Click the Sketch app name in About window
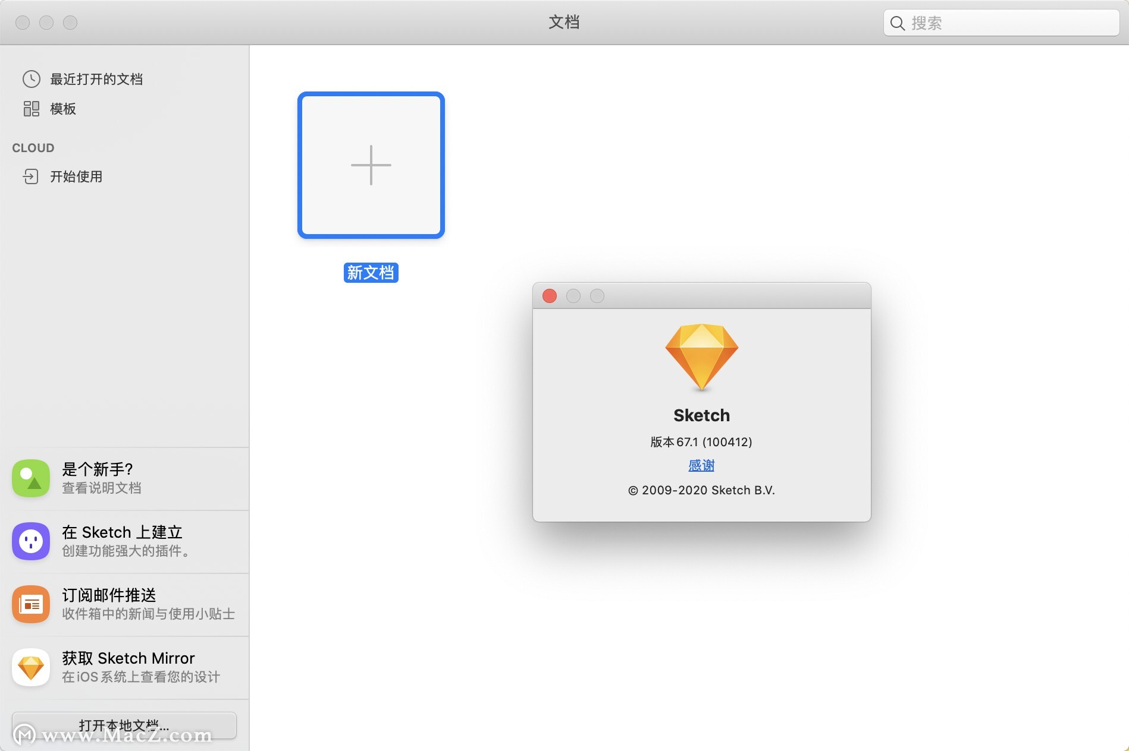1129x751 pixels. (x=701, y=415)
